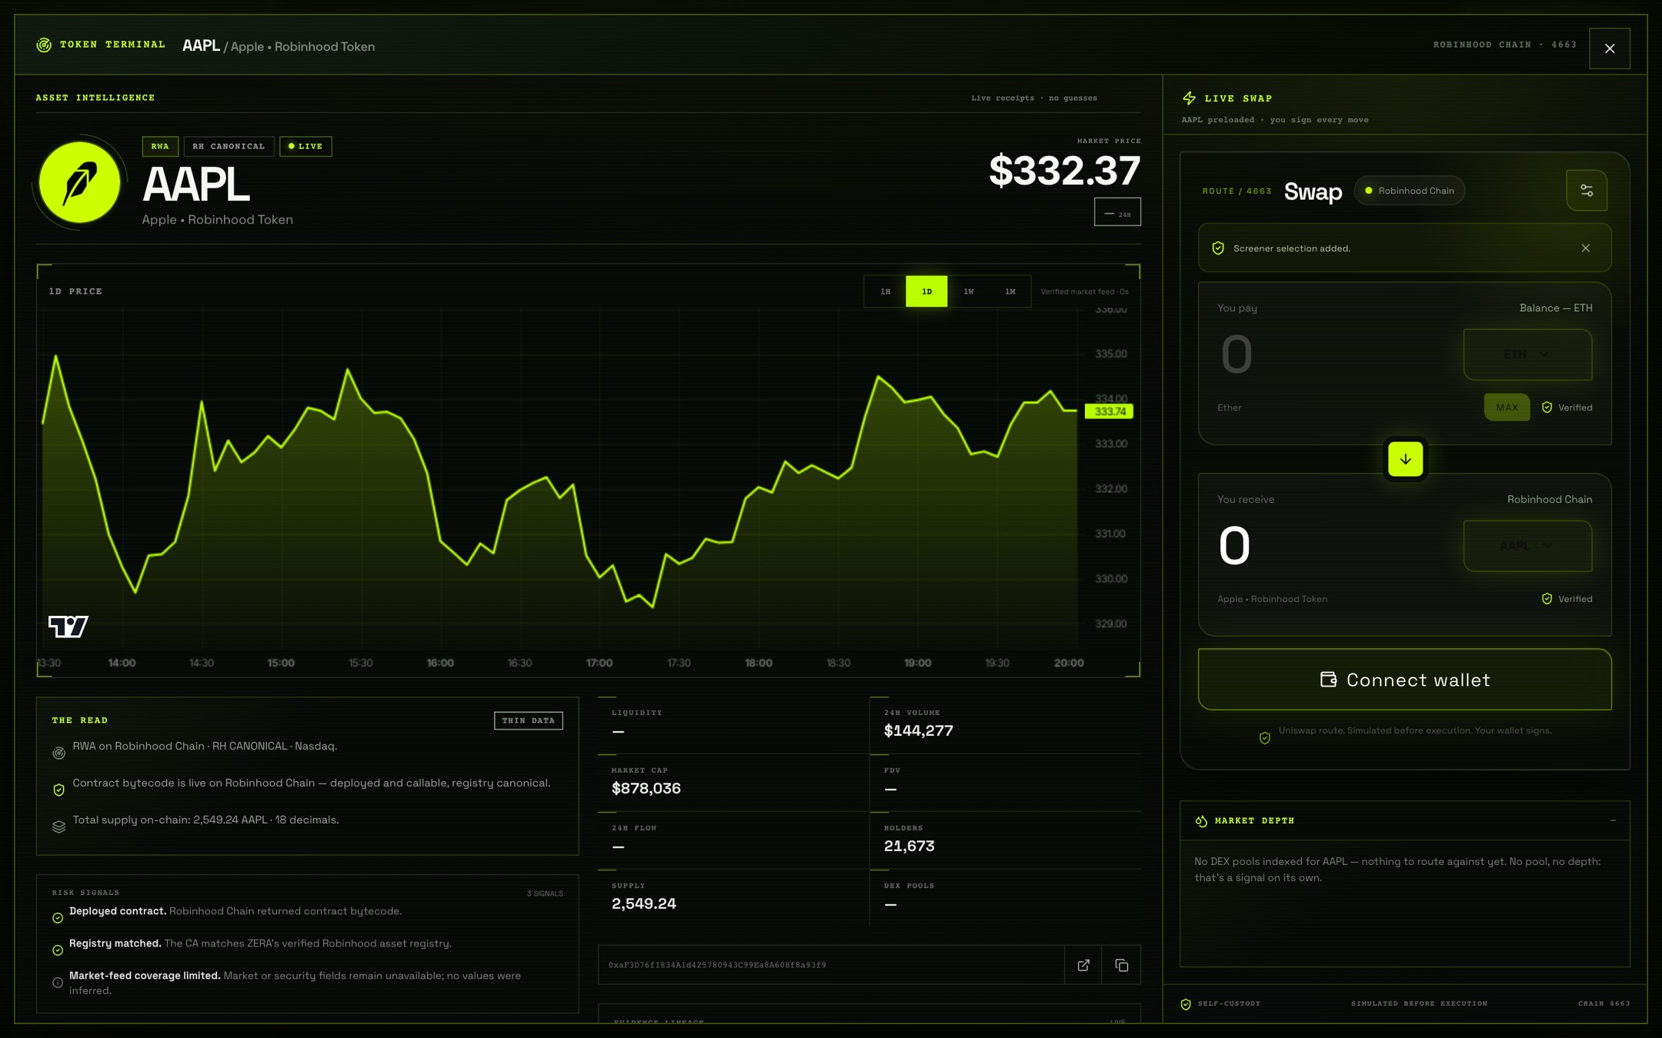Collapse the Market Depth panel

pyautogui.click(x=1613, y=820)
